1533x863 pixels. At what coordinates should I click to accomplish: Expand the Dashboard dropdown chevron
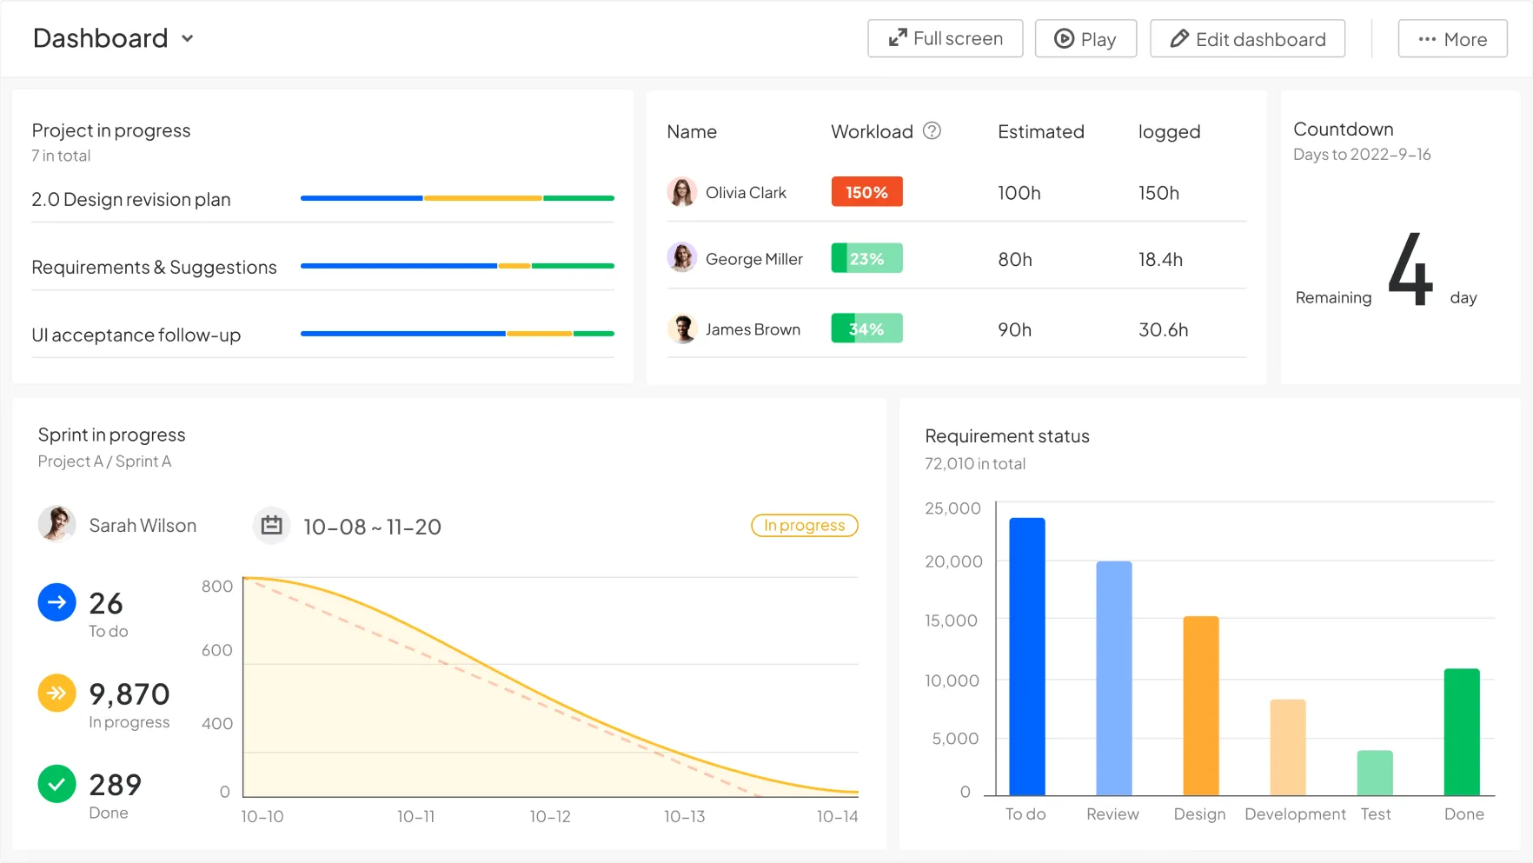coord(188,38)
